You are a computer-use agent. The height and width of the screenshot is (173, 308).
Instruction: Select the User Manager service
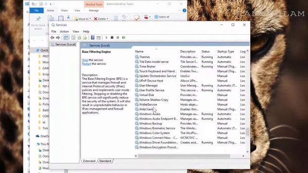click(148, 86)
